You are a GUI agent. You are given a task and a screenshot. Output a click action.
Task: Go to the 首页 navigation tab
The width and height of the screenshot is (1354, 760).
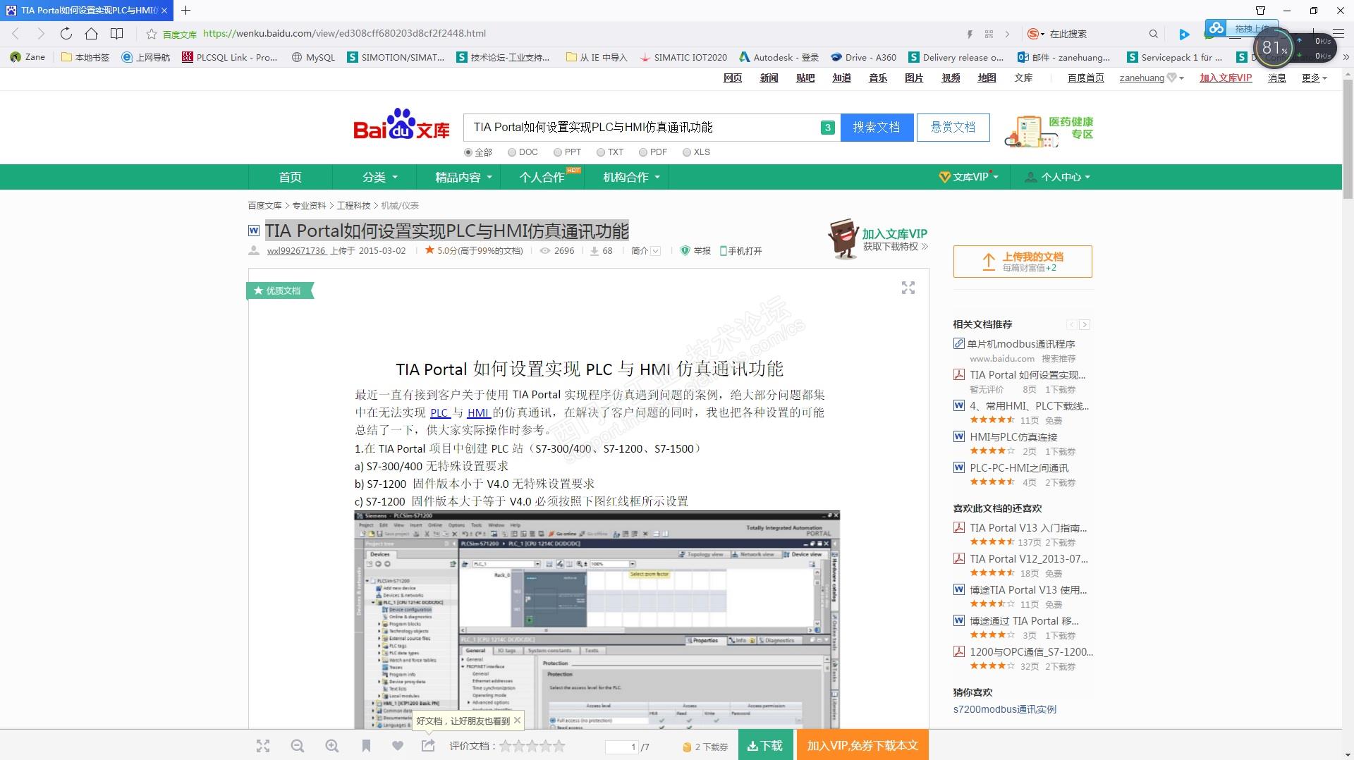(290, 177)
